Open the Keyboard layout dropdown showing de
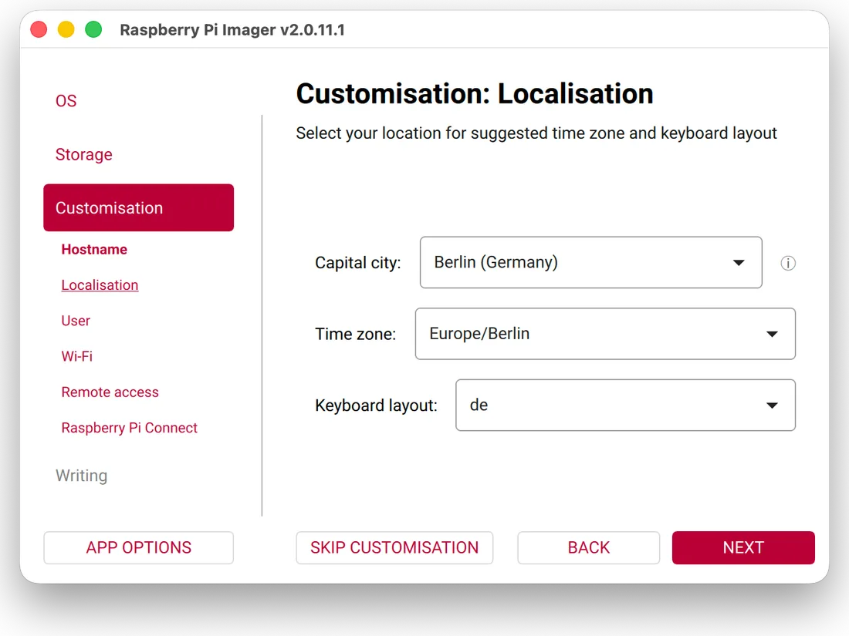This screenshot has width=849, height=636. pyautogui.click(x=625, y=405)
